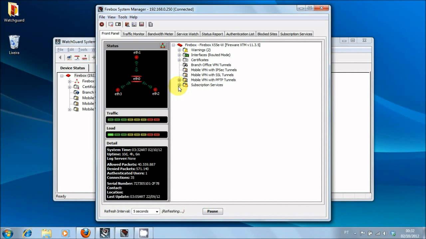This screenshot has height=239, width=426.
Task: Open the Edit menu in WatchGuard System Manager
Action: [x=71, y=49]
